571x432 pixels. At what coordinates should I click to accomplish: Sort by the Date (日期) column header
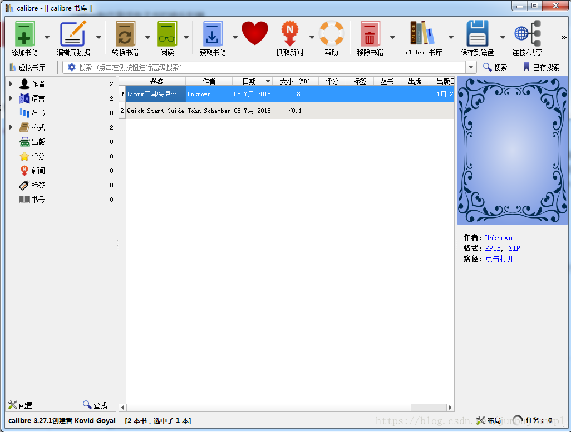tap(252, 81)
